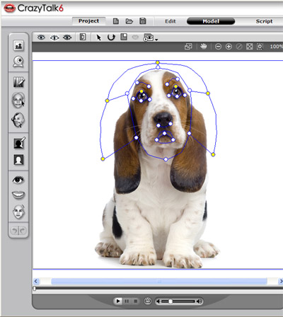Toggle first eye display mode icon
283x317 pixels.
pos(41,38)
